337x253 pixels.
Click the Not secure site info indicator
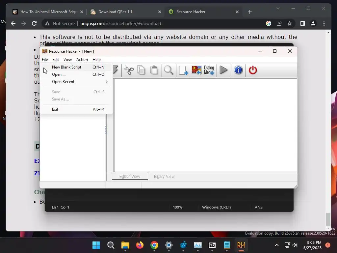(60, 23)
